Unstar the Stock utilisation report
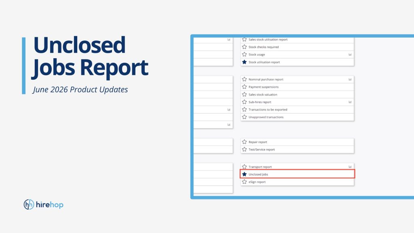The height and width of the screenshot is (233, 414). (244, 62)
